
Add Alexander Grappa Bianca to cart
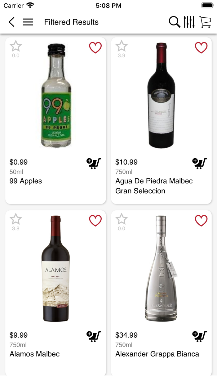pos(199,336)
